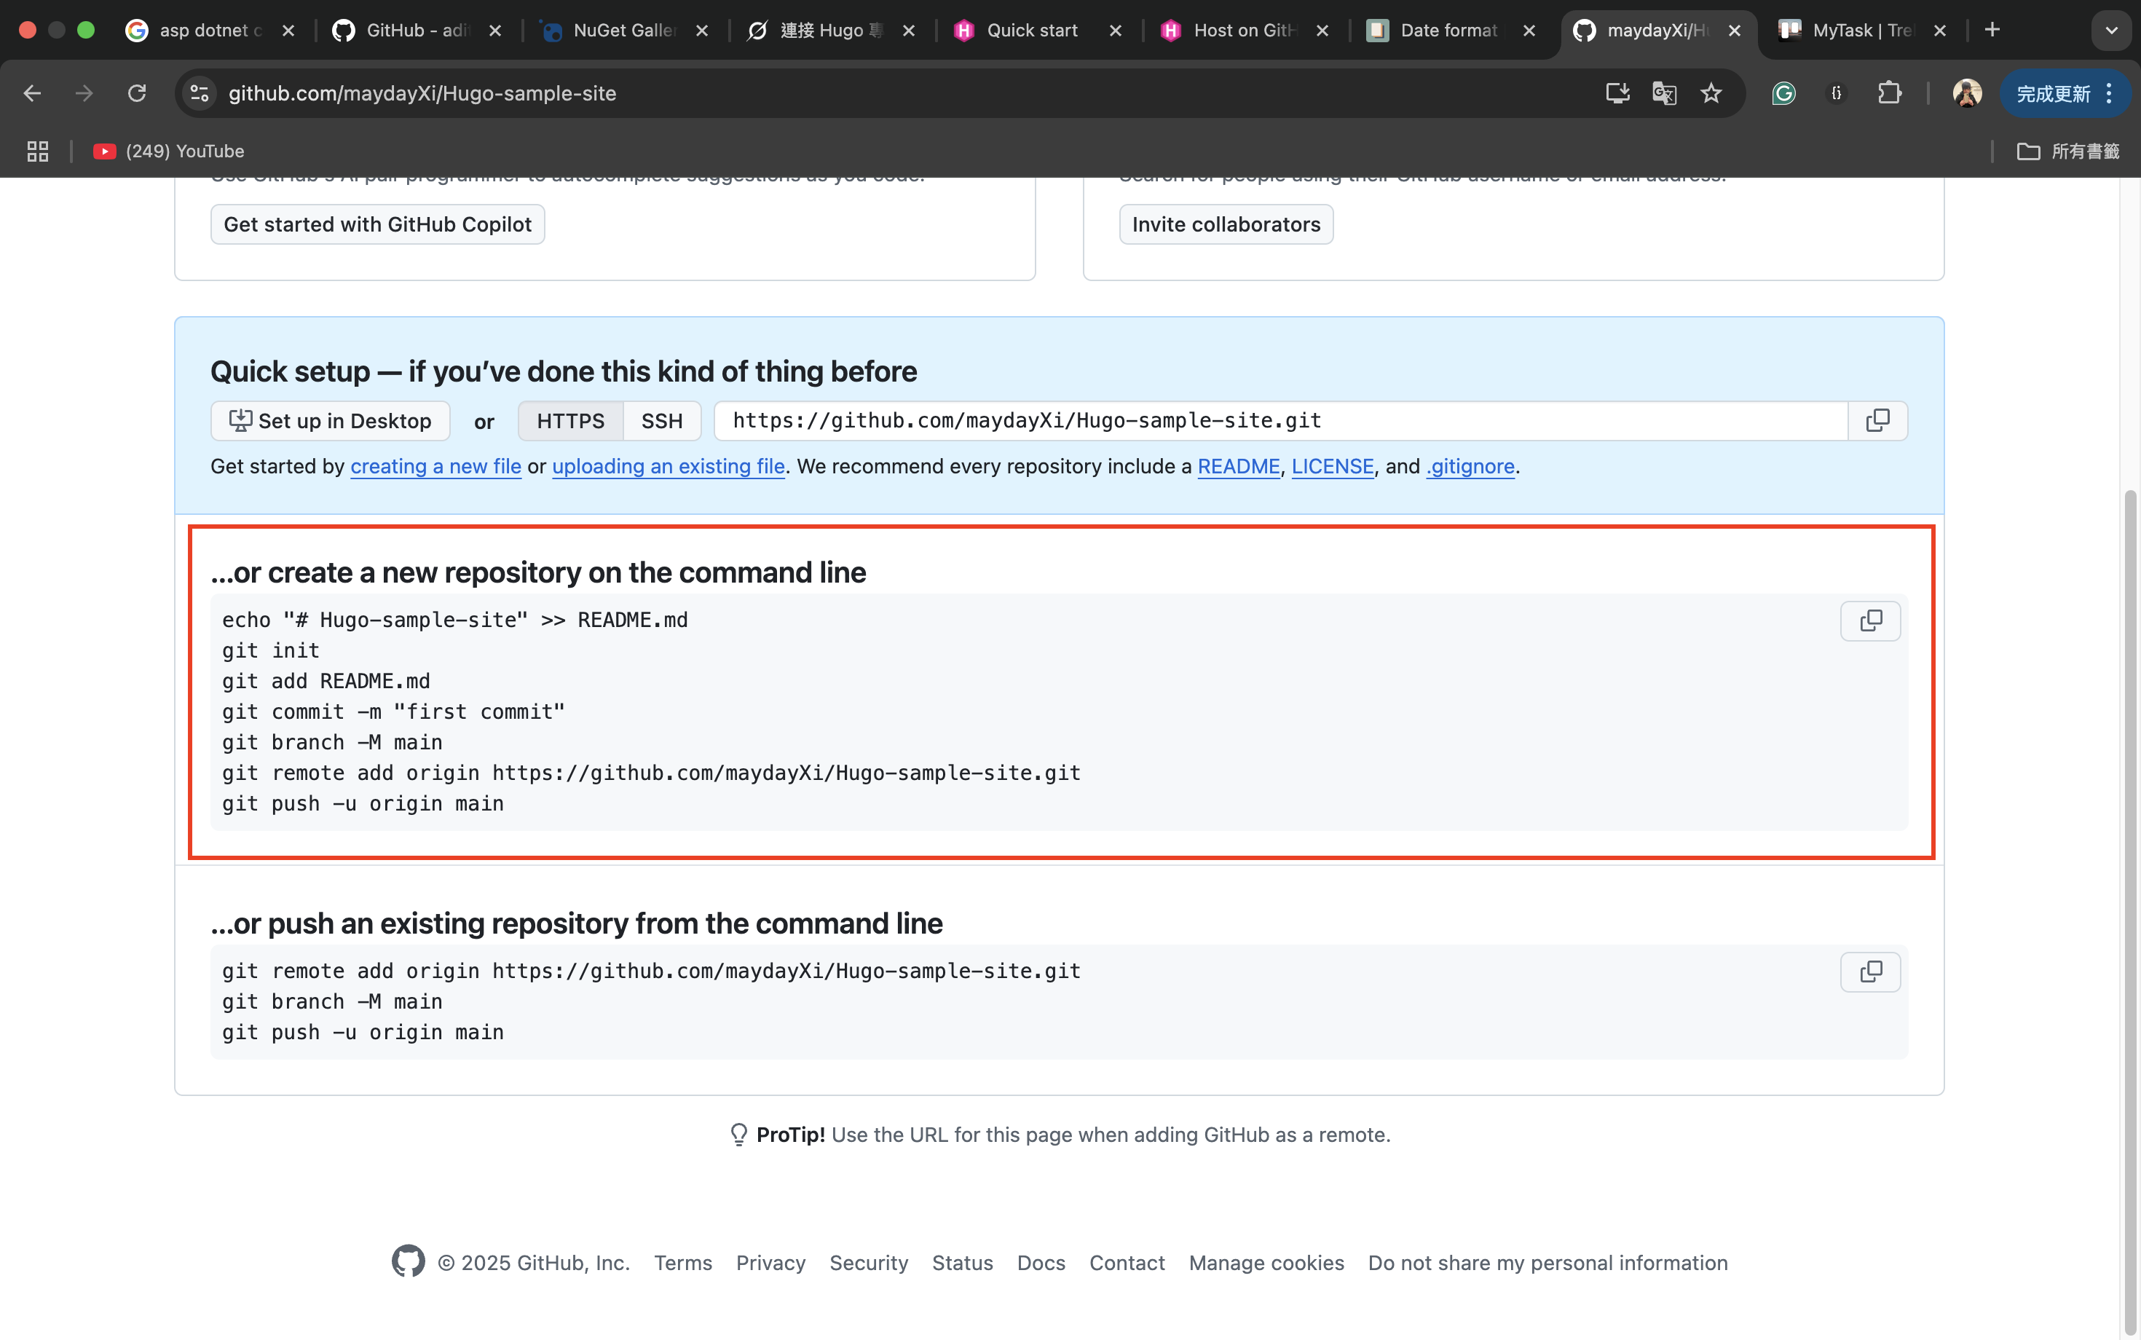The height and width of the screenshot is (1340, 2141).
Task: Click the lightbulb ProTip icon
Action: 738,1135
